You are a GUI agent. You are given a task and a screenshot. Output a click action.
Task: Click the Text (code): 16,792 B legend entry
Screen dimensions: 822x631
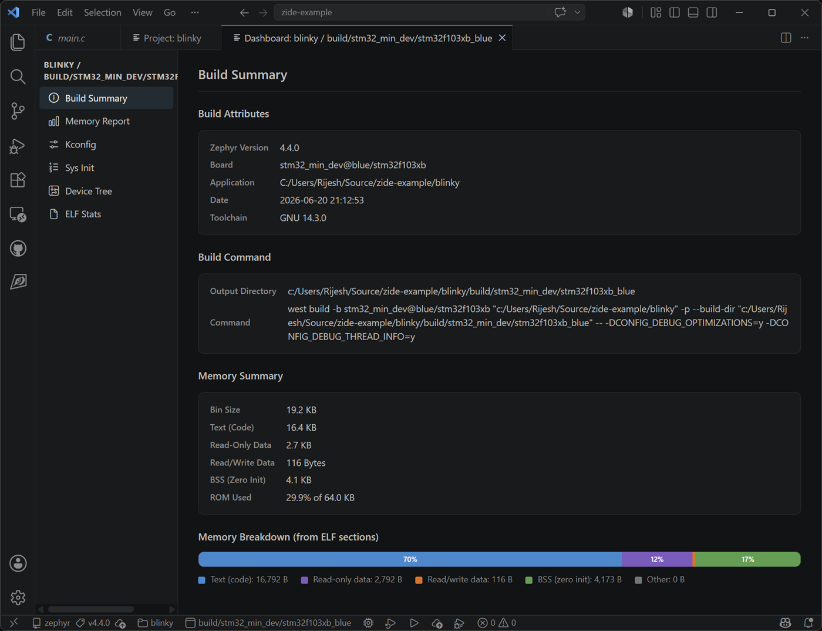[243, 580]
